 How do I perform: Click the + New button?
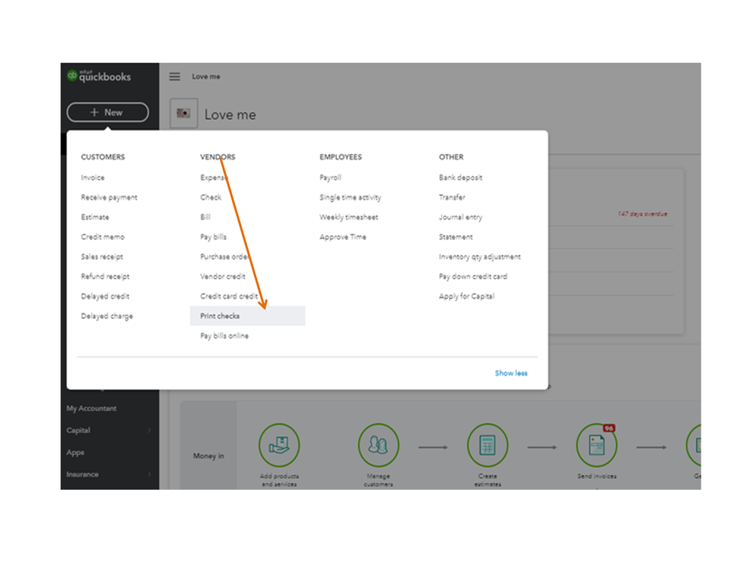point(108,112)
